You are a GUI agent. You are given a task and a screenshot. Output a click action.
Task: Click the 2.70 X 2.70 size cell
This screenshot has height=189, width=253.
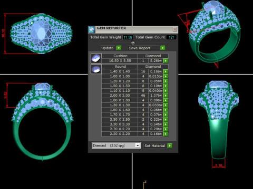[x=120, y=129]
